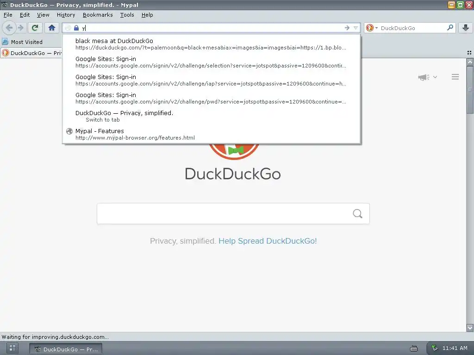Click the DuckDuckGo wordmark logo
The height and width of the screenshot is (355, 474).
[233, 174]
